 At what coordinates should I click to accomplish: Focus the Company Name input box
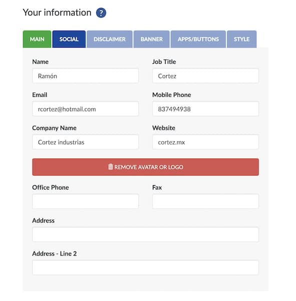(x=85, y=142)
